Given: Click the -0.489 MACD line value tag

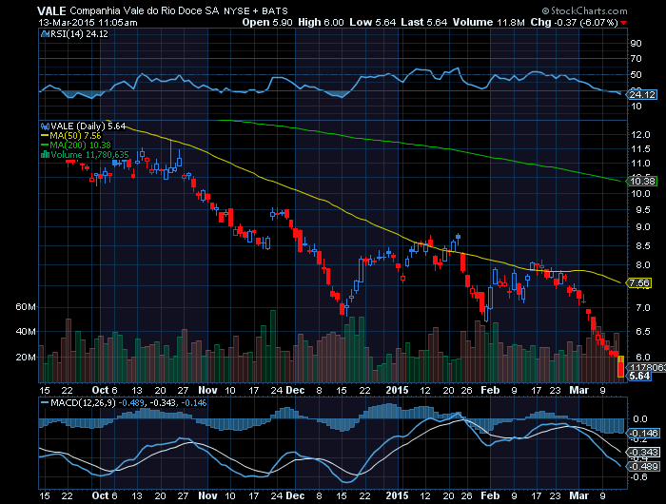Looking at the screenshot, I should point(643,466).
